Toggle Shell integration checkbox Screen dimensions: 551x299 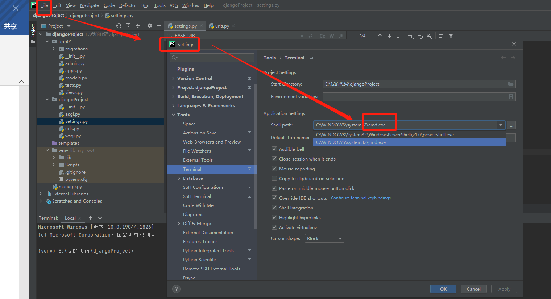[x=274, y=208]
